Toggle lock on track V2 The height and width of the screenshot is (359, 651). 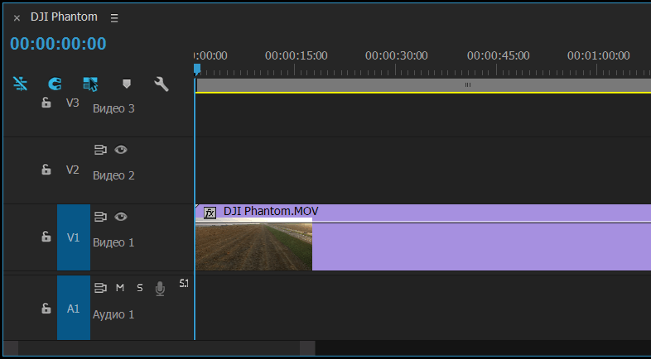pos(46,169)
